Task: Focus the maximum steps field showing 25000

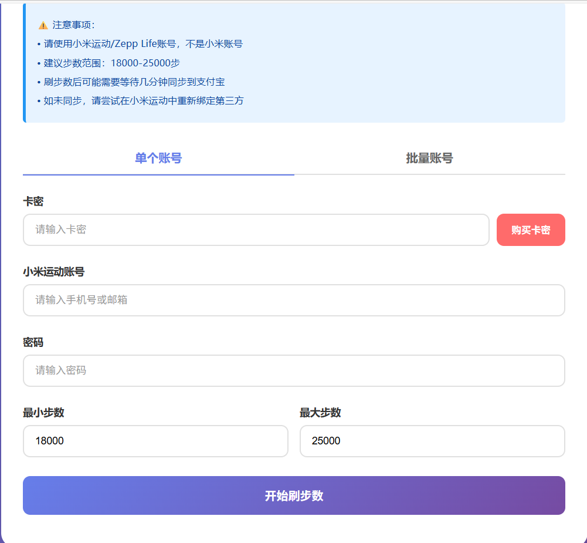Action: click(x=432, y=441)
